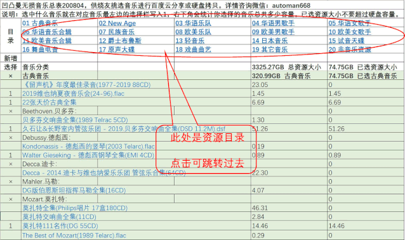Open the 14 日本音乐 category link

[270, 41]
